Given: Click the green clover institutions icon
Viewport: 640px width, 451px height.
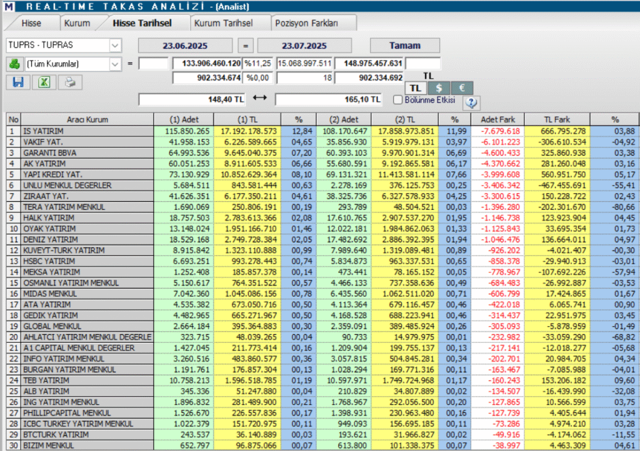Looking at the screenshot, I should click(x=15, y=64).
